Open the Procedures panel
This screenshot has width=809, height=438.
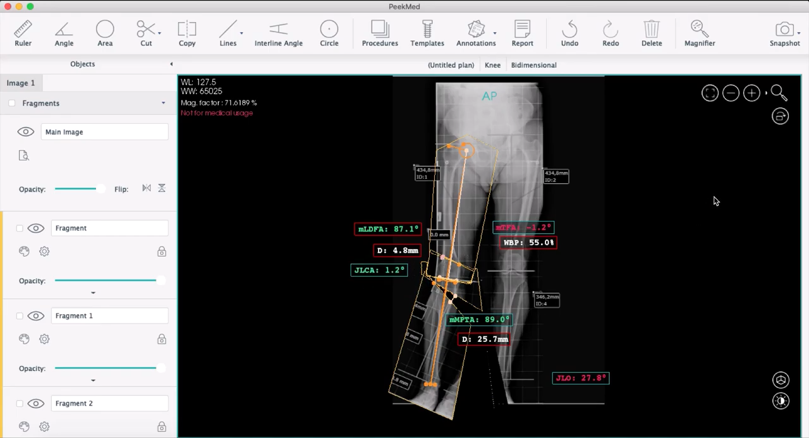coord(380,33)
